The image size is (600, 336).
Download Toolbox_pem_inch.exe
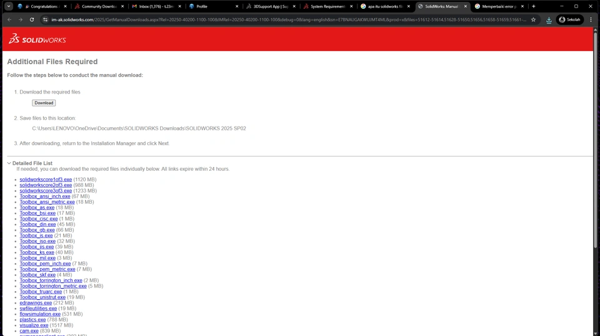[45, 264]
